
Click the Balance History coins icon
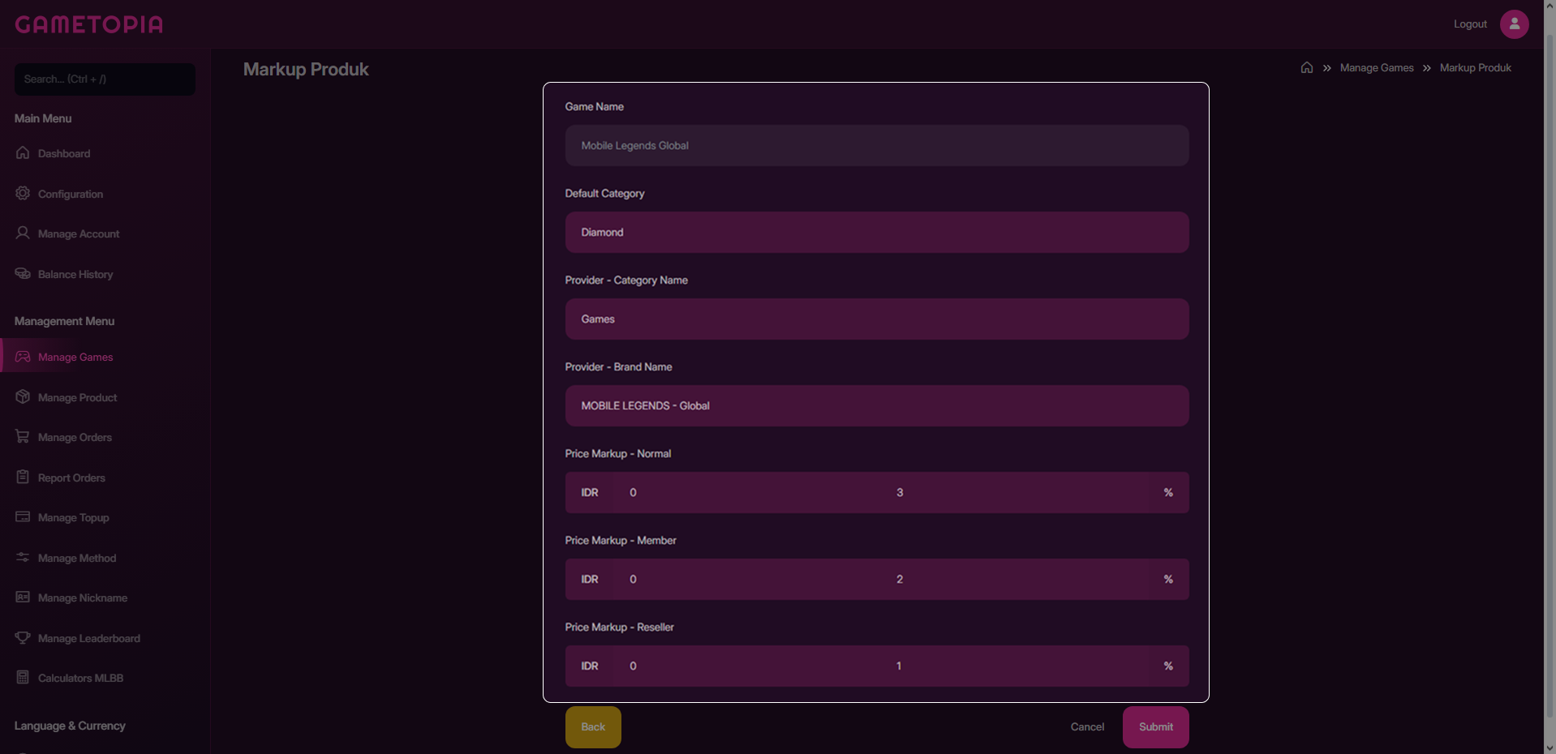coord(23,273)
